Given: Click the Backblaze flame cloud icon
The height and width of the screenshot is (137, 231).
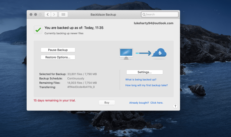Looking at the screenshot, I should [x=159, y=52].
